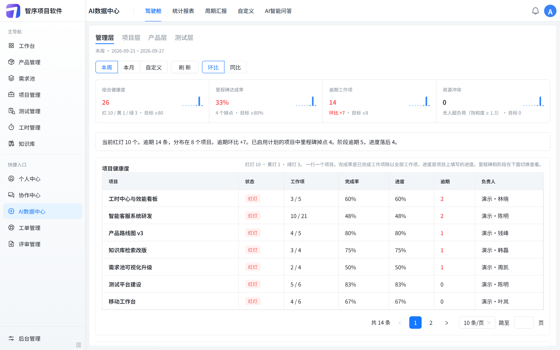Click the 组合健康度 metric card

(x=152, y=101)
